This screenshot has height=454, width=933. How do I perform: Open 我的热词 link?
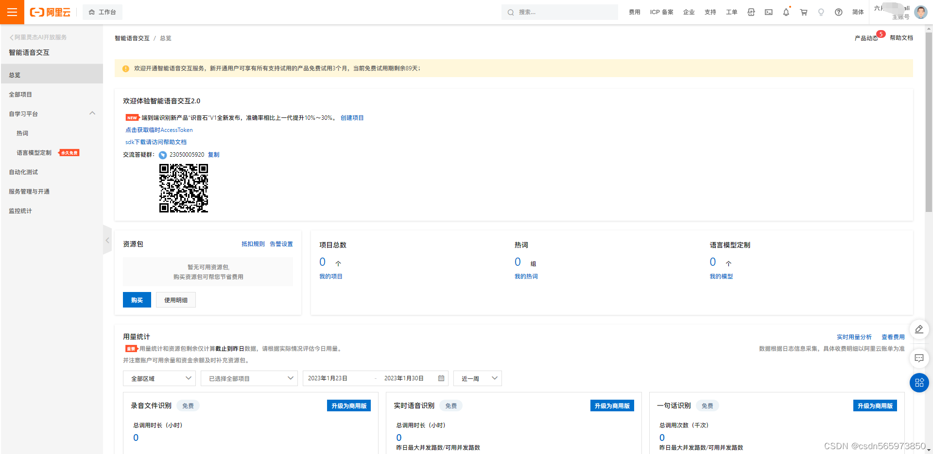point(526,276)
